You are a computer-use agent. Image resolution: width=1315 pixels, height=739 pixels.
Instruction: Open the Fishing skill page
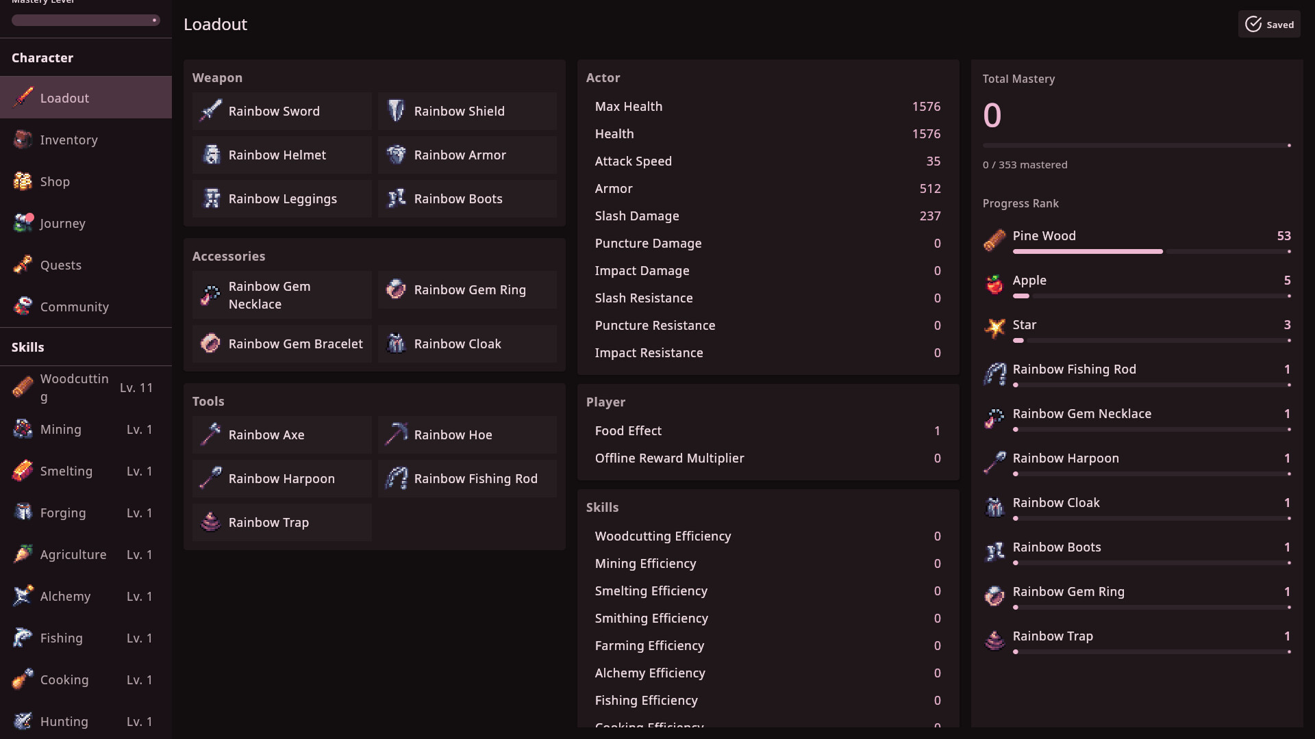[62, 638]
